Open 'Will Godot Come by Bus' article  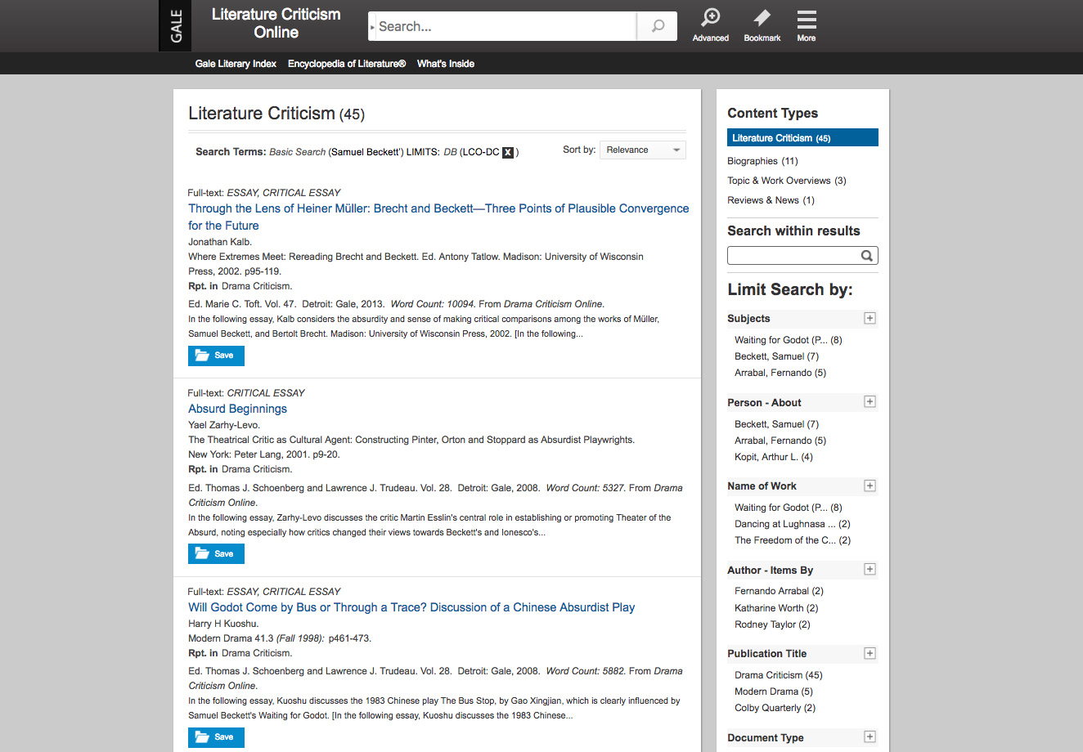click(x=411, y=607)
